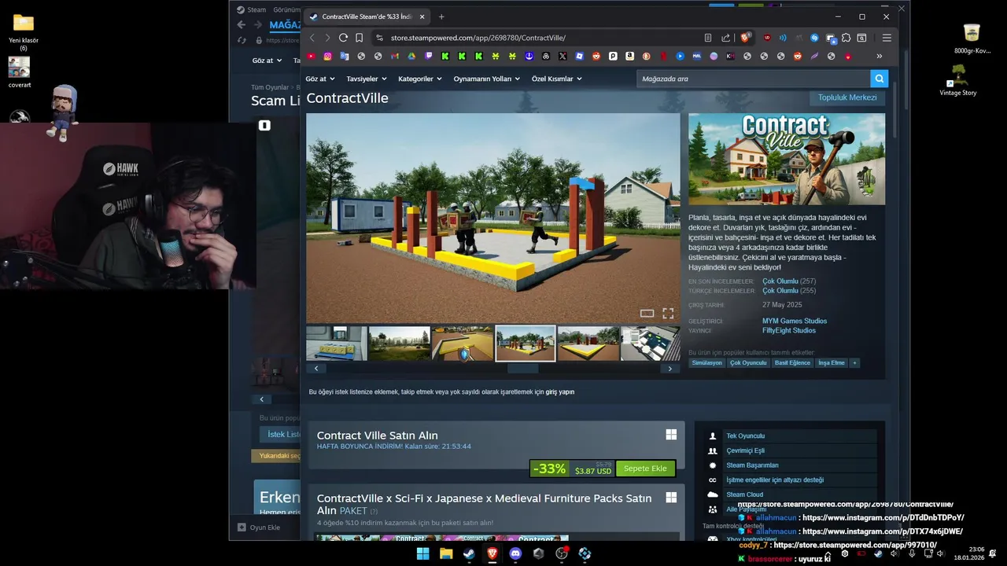Open the YouTube bookmark

(312, 56)
